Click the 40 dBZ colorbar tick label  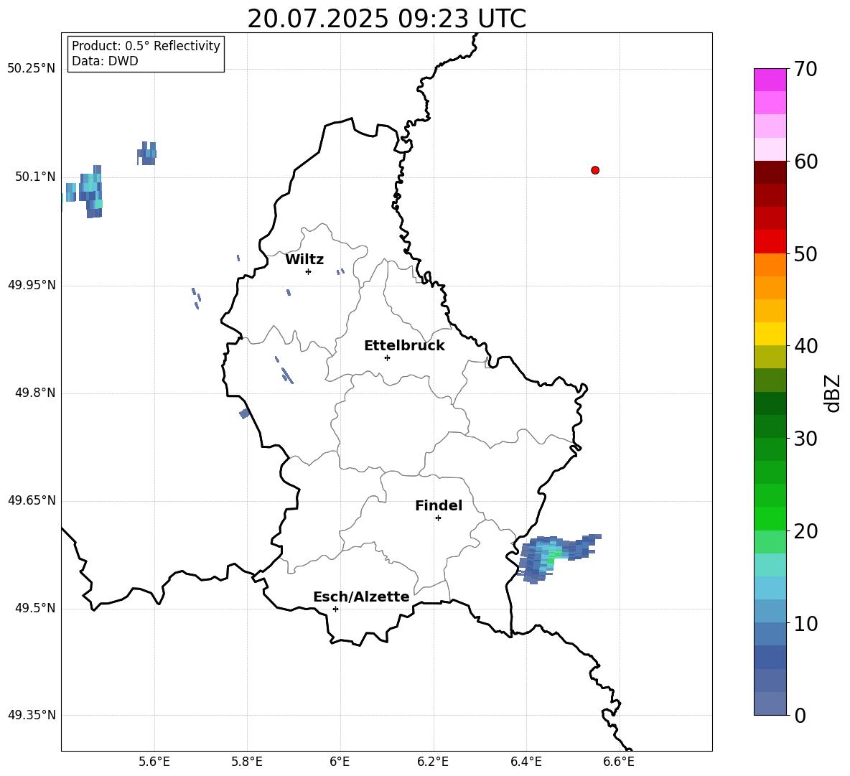[x=805, y=346]
